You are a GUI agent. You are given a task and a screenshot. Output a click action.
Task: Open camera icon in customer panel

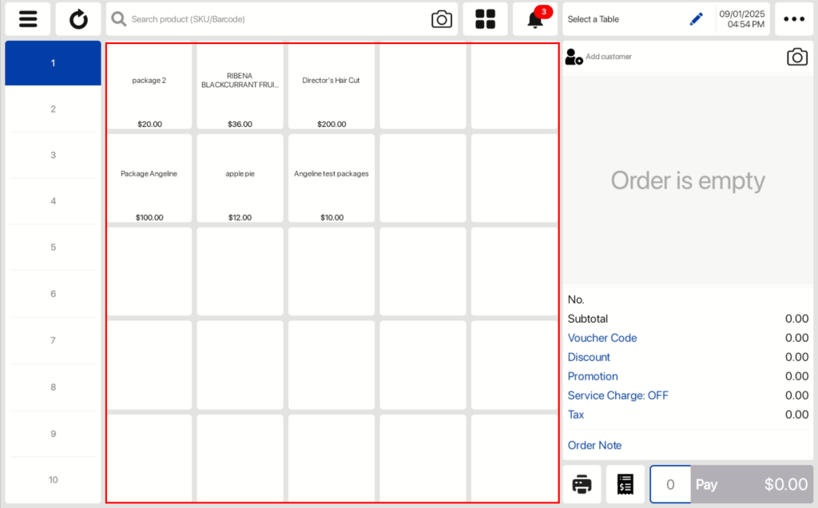(x=796, y=57)
